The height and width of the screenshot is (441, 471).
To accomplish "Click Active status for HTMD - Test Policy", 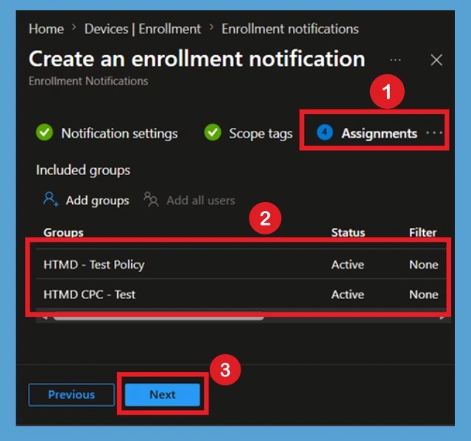I will click(x=347, y=265).
